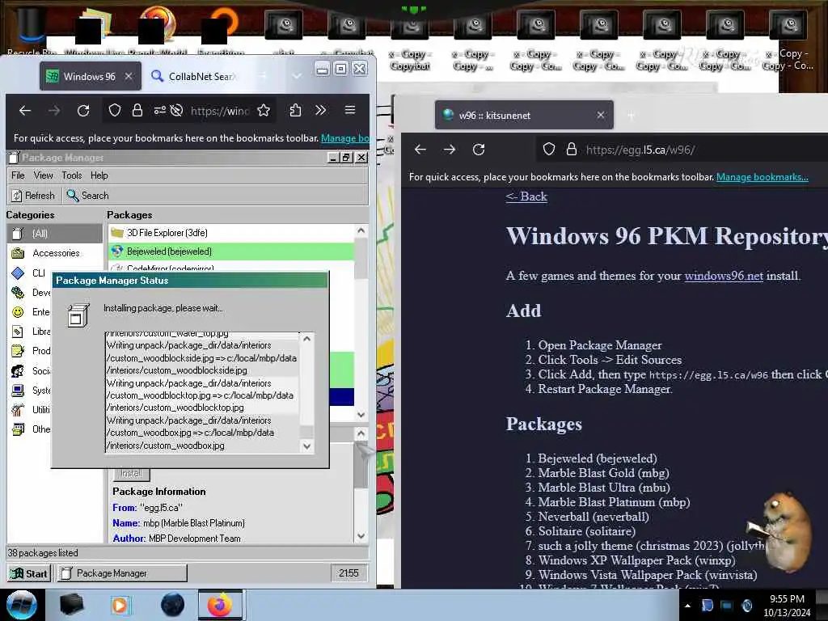Select the Libraries category icon

[18, 332]
